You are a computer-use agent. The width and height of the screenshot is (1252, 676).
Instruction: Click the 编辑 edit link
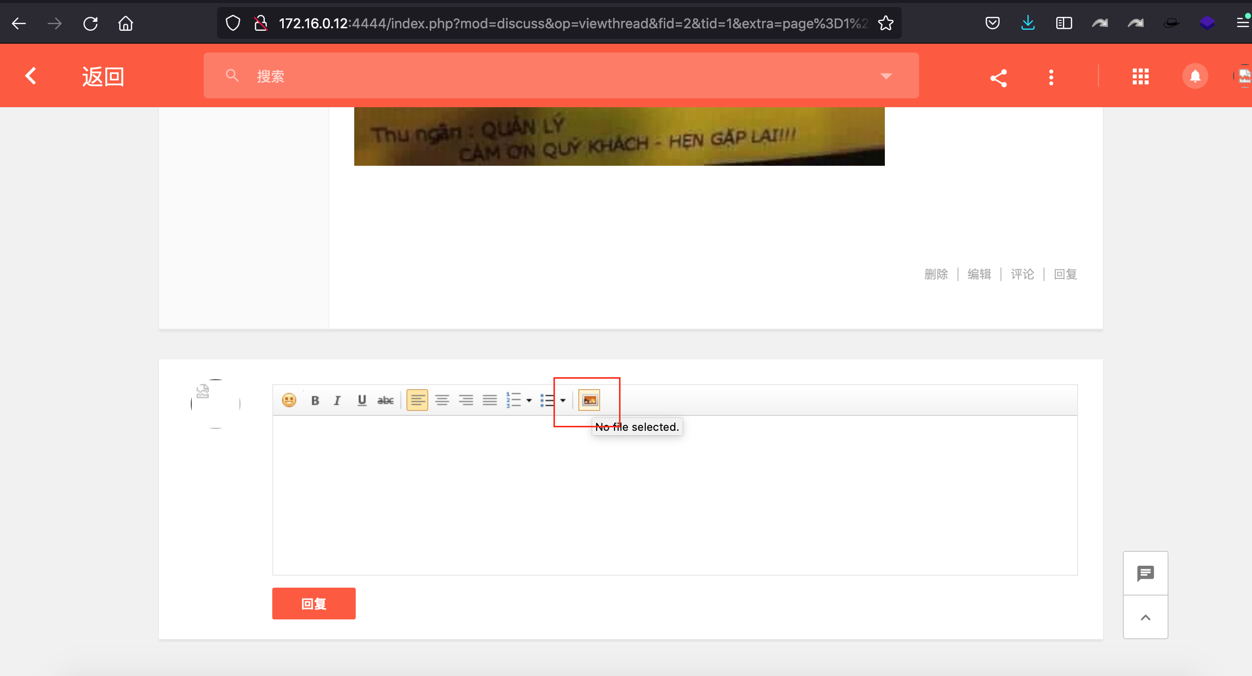[x=979, y=274]
